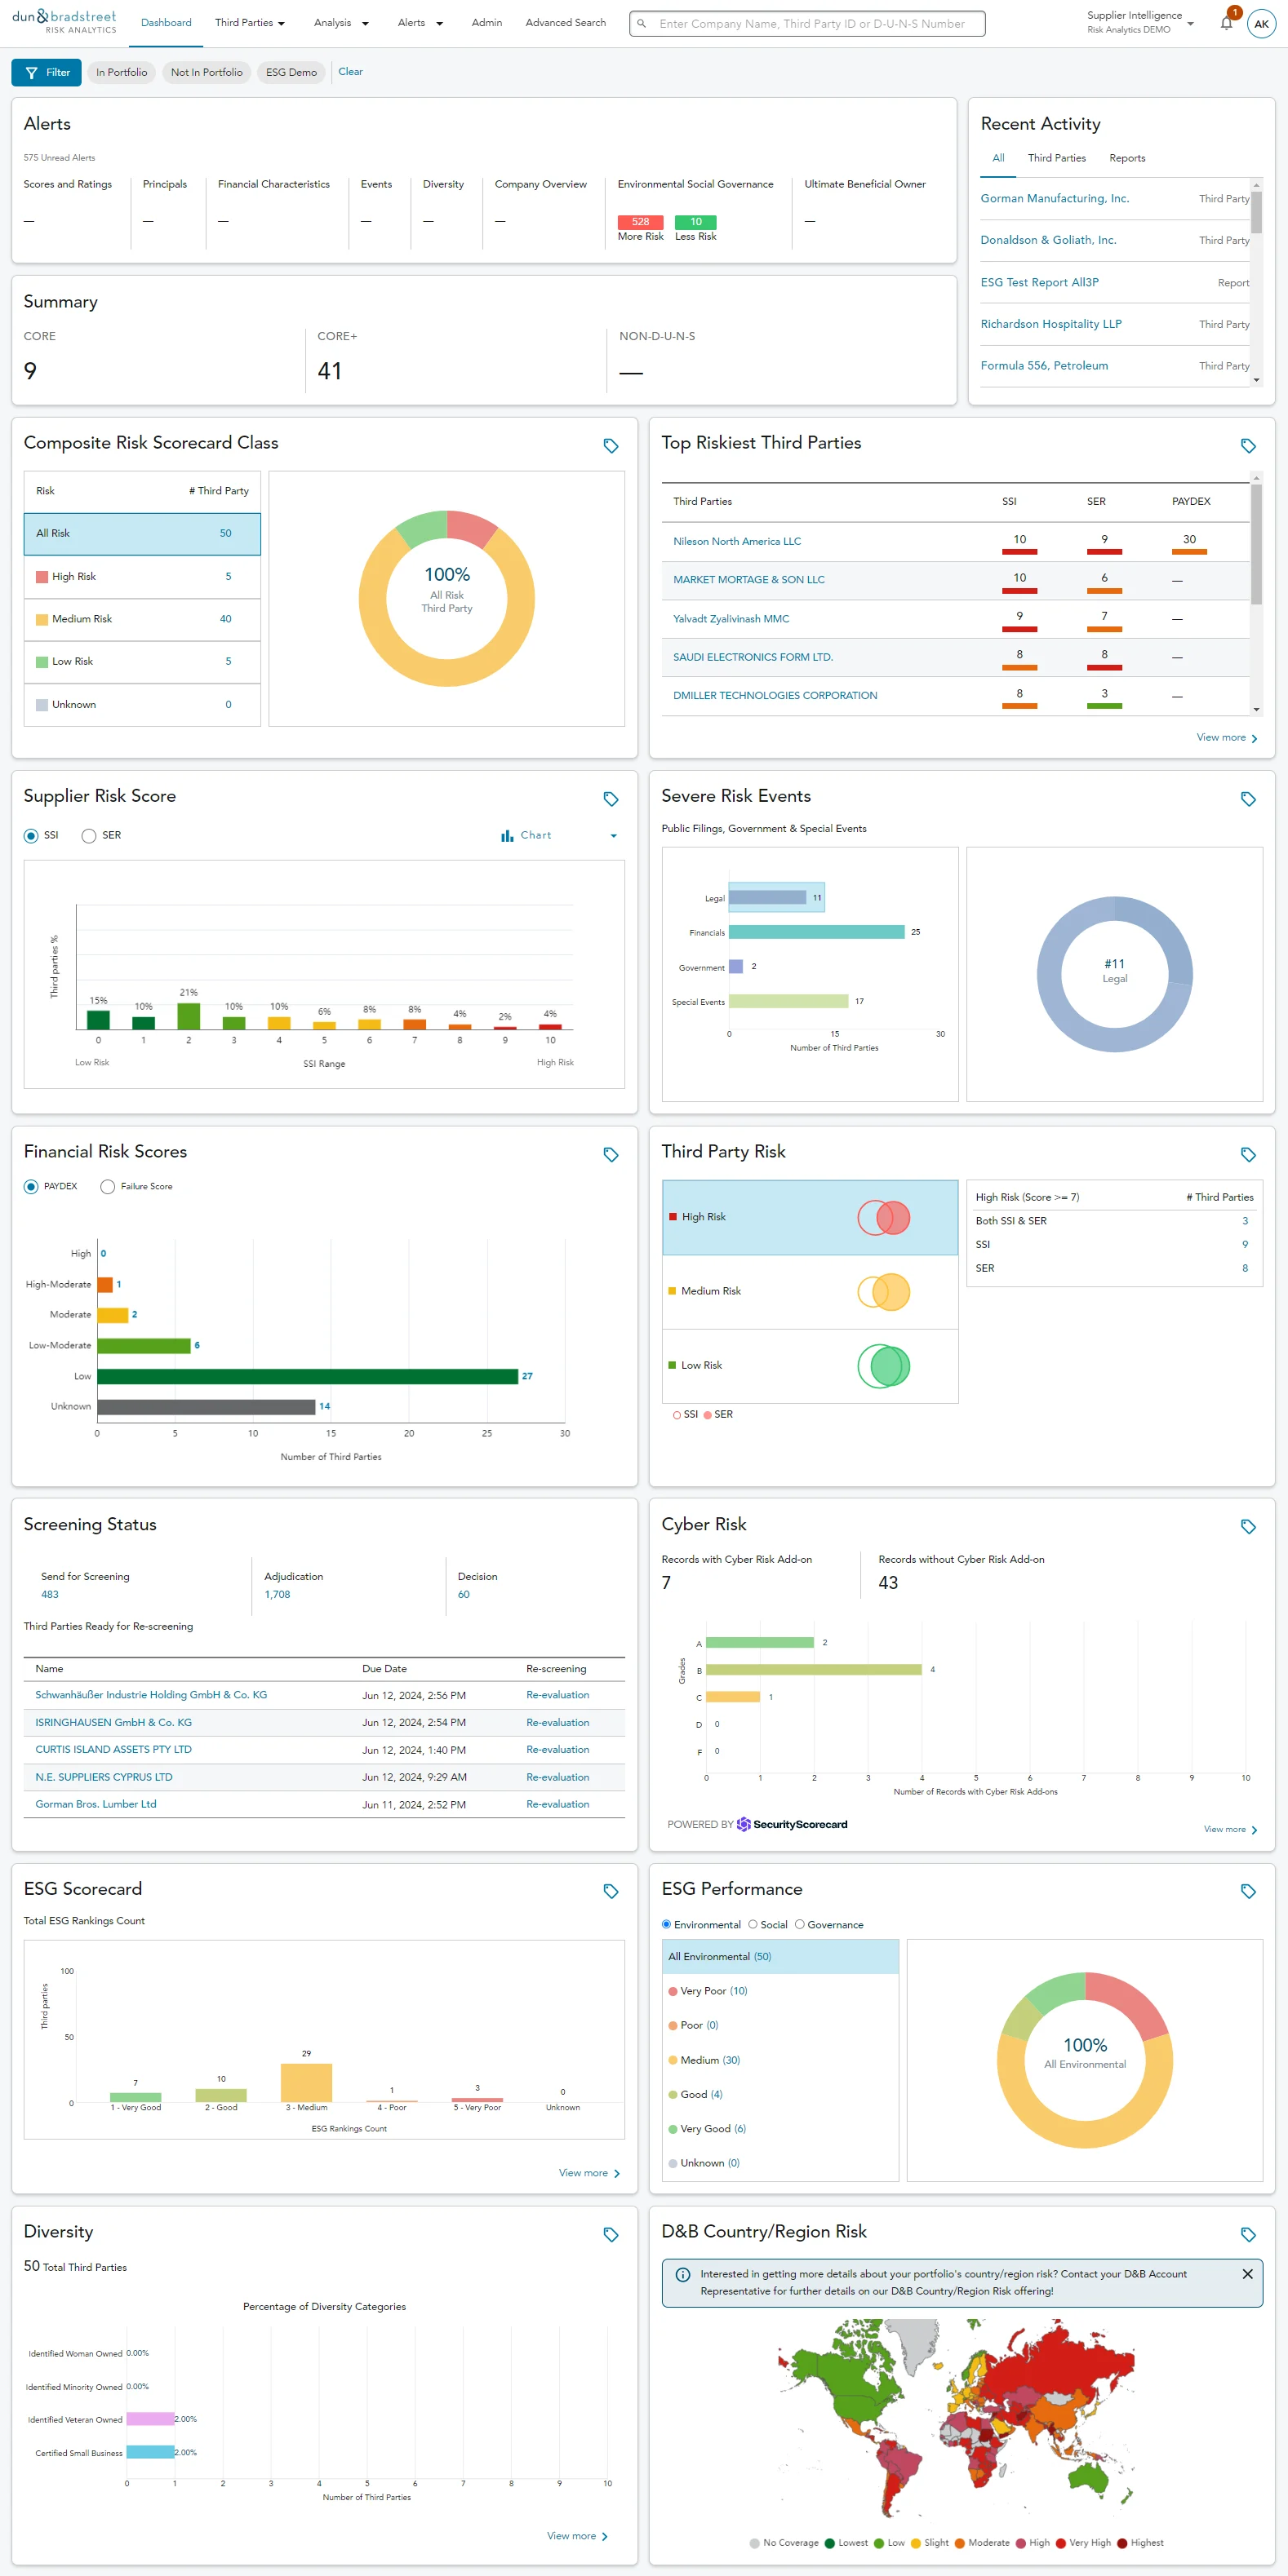This screenshot has height=2576, width=1288.
Task: Open the Dashboard nav tab
Action: click(167, 23)
